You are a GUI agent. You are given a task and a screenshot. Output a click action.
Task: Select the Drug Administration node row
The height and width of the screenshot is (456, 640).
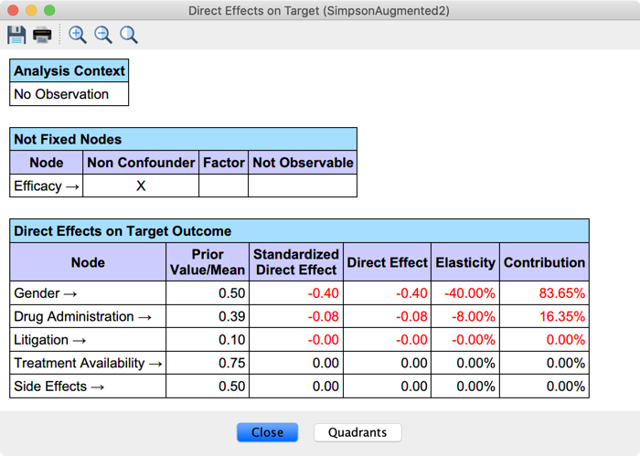[88, 317]
